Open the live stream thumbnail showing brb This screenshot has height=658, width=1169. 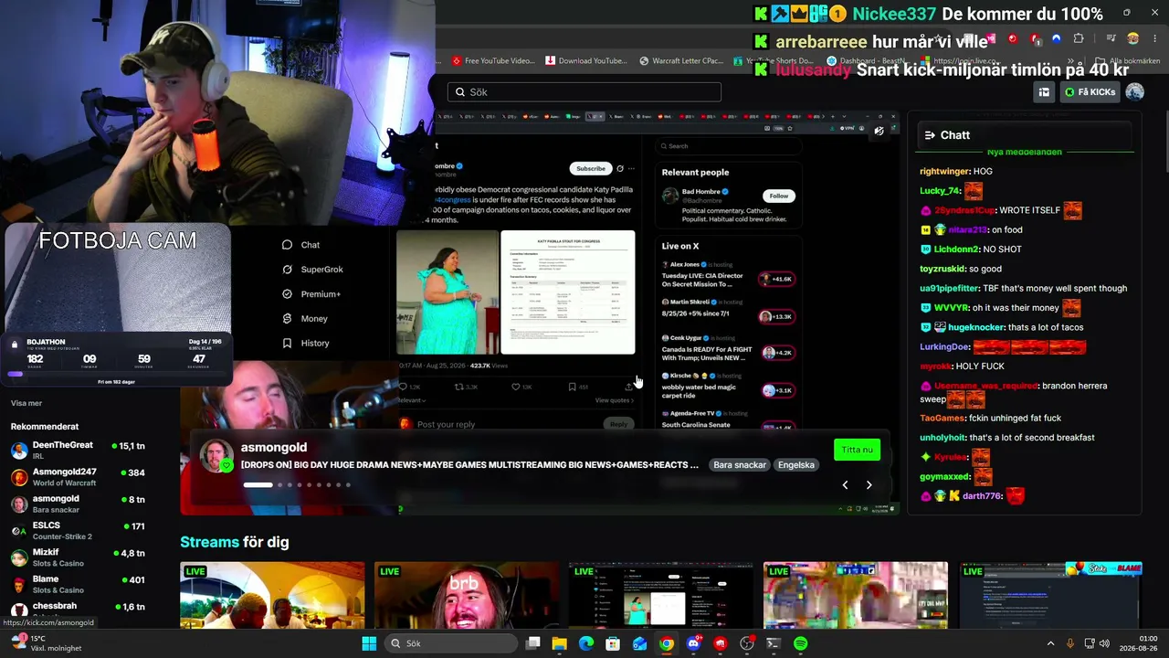[x=467, y=596]
